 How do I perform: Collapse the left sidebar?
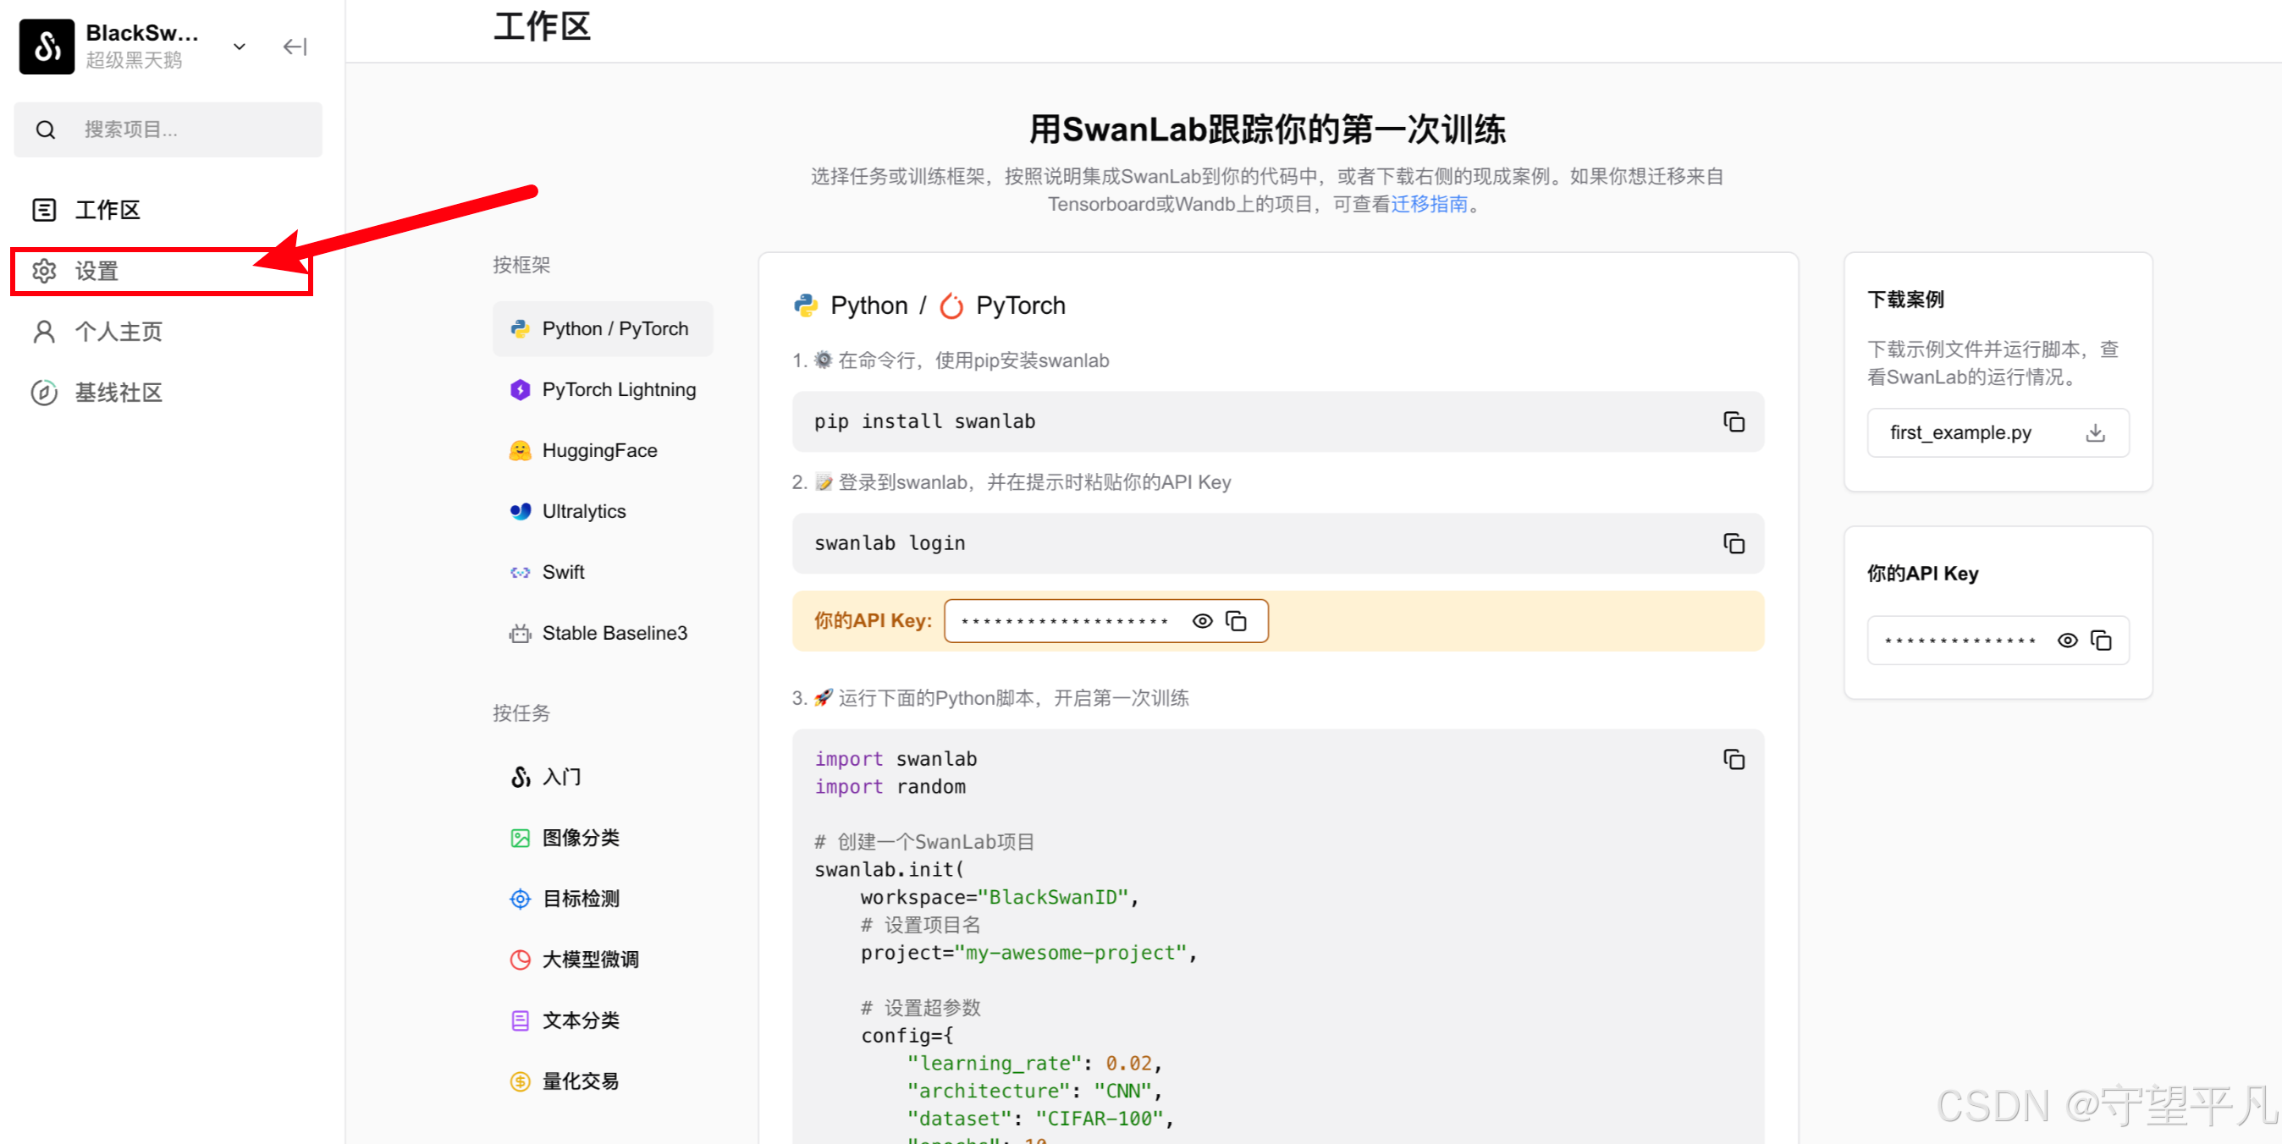tap(294, 46)
